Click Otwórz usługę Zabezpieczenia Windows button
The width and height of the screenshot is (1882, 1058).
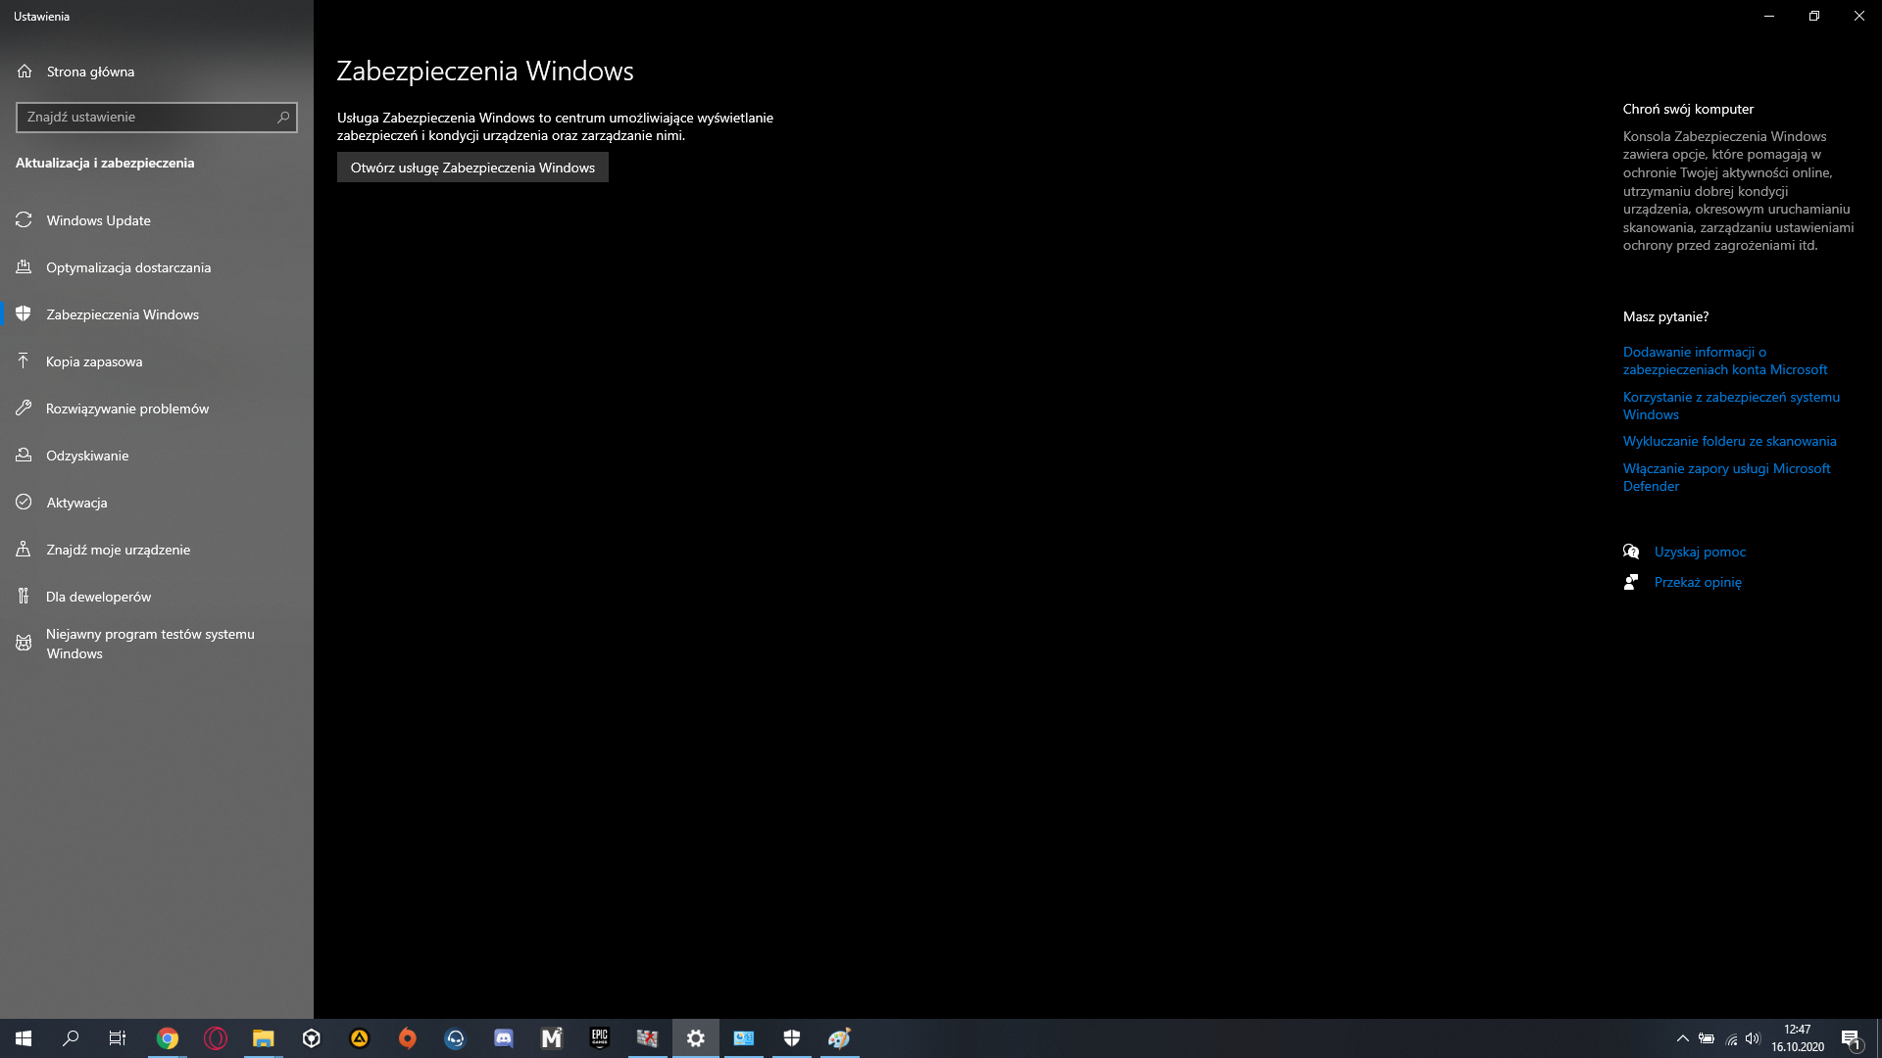click(472, 168)
